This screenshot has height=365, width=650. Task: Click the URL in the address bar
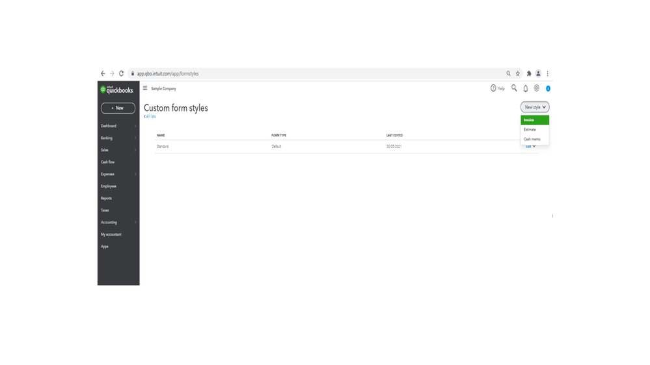(x=168, y=73)
